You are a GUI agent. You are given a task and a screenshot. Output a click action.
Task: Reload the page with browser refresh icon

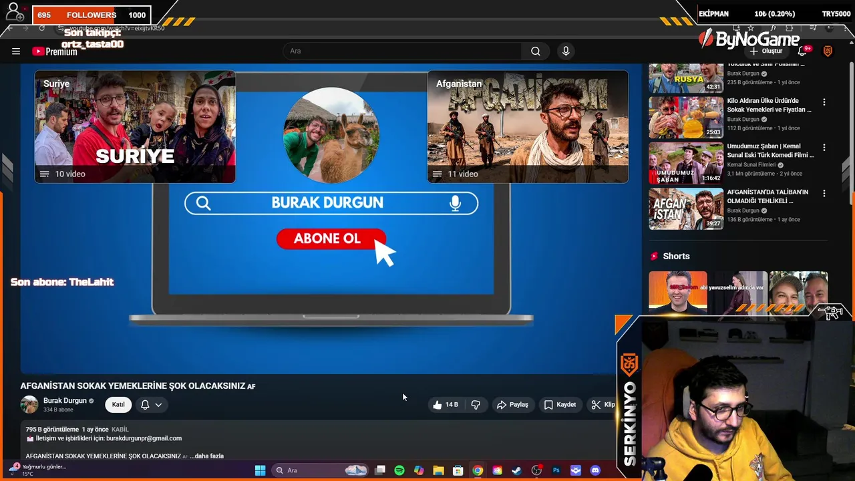pyautogui.click(x=41, y=28)
